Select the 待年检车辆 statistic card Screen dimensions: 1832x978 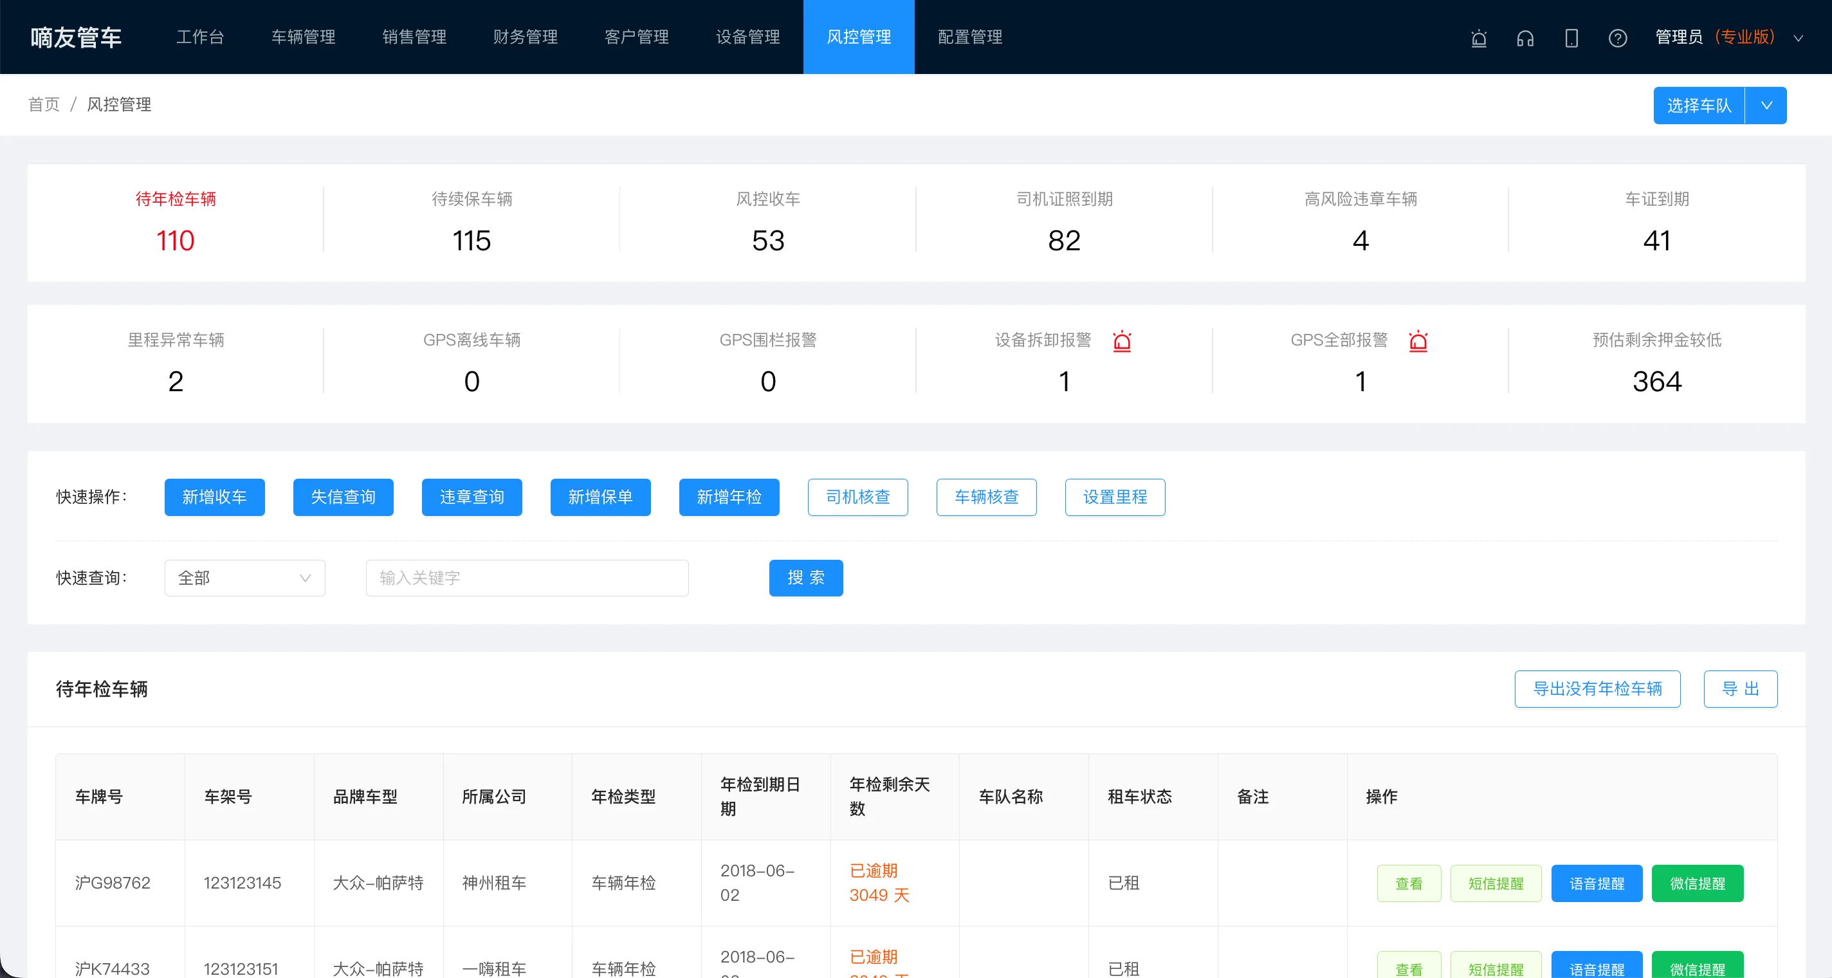click(176, 223)
